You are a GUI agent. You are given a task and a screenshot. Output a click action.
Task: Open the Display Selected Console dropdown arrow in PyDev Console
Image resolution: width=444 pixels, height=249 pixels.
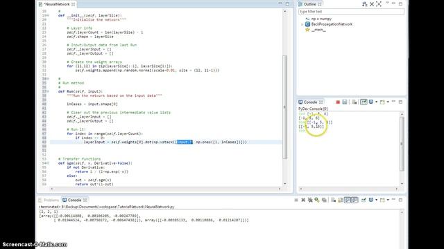376,102
